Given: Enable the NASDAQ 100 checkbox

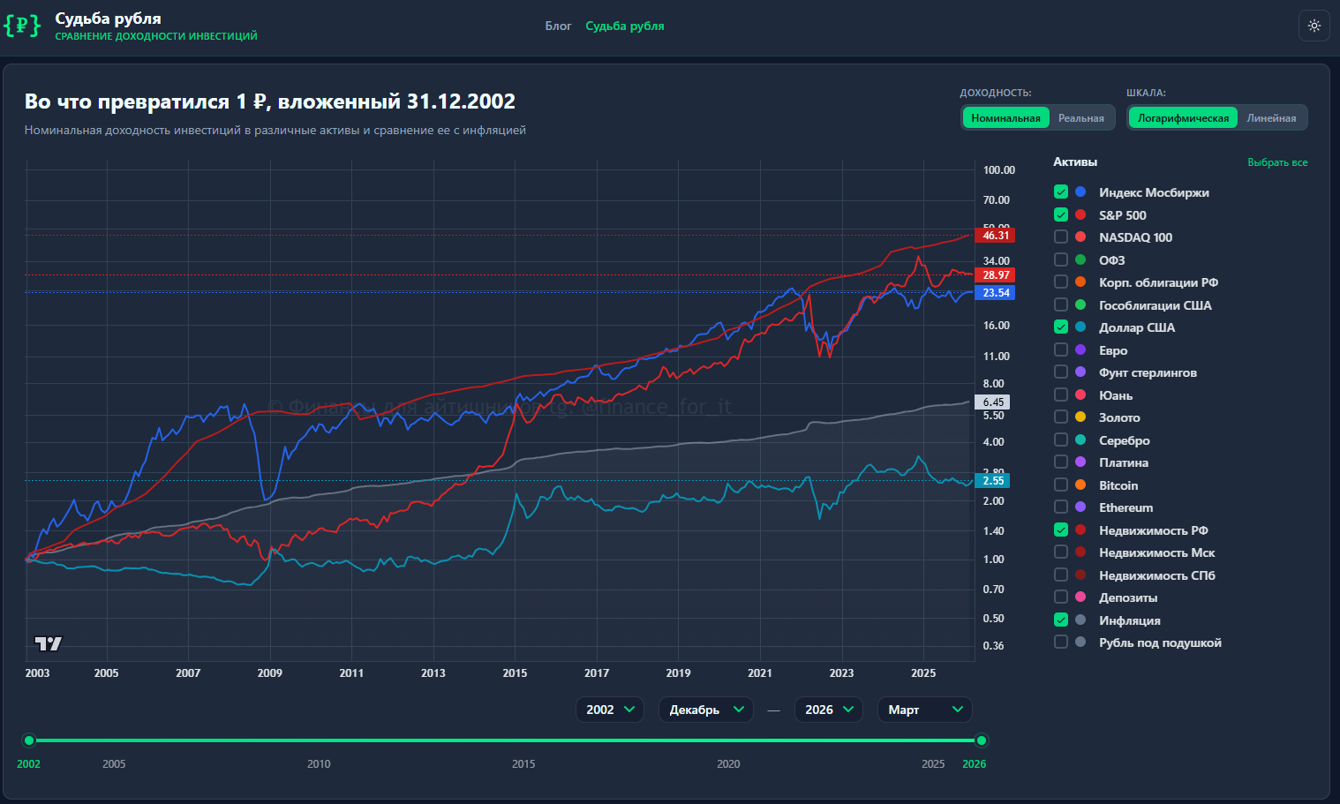Looking at the screenshot, I should click(x=1061, y=237).
